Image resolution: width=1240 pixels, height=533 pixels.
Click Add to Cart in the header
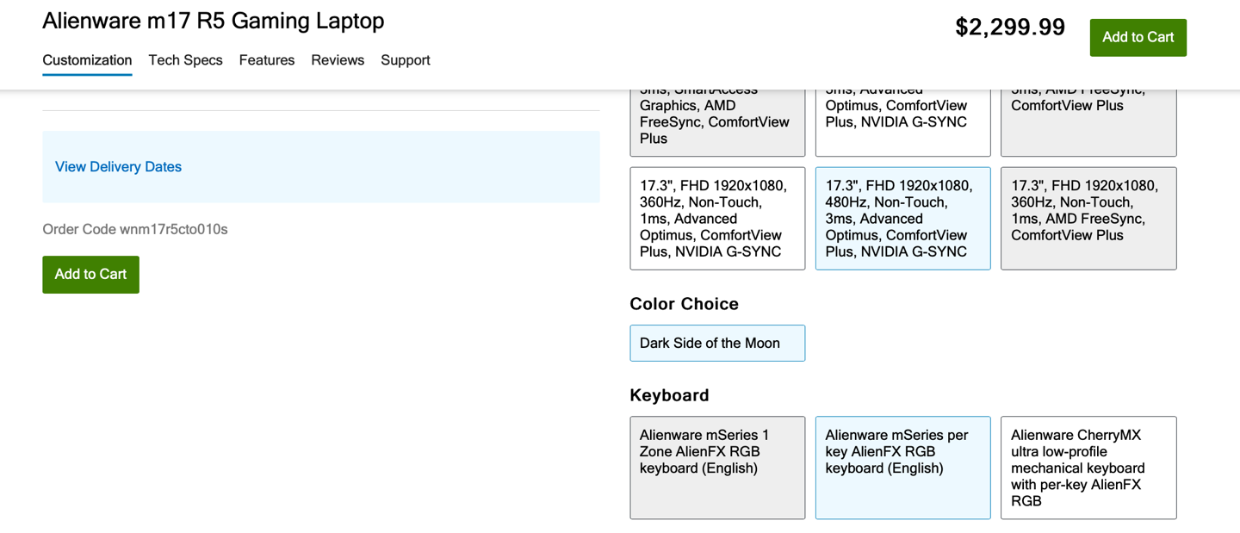coord(1138,38)
